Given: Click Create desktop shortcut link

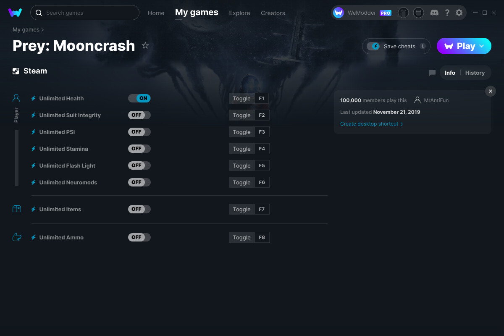Looking at the screenshot, I should [x=372, y=124].
